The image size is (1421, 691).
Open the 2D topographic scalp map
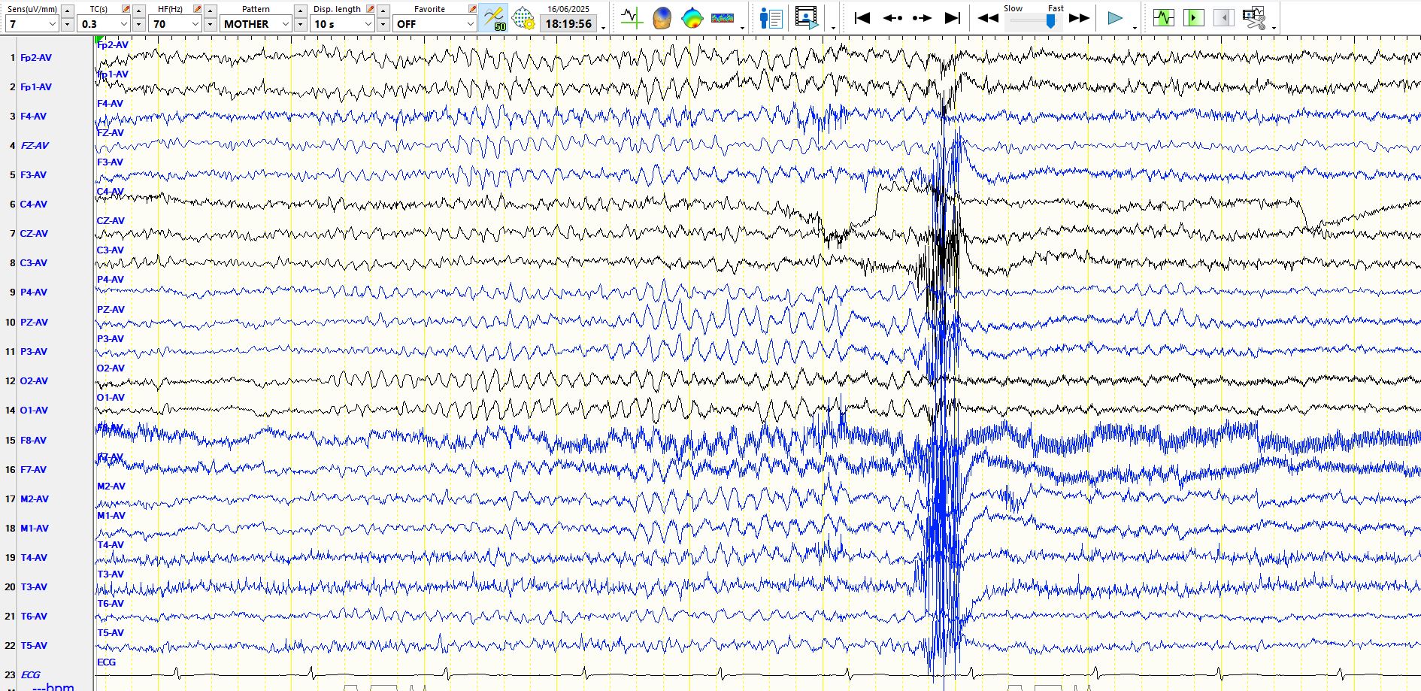pyautogui.click(x=692, y=17)
